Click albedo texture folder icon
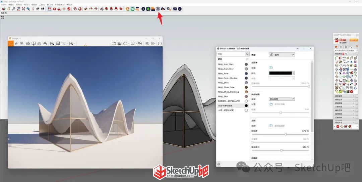This screenshot has height=182, width=362. point(271,68)
